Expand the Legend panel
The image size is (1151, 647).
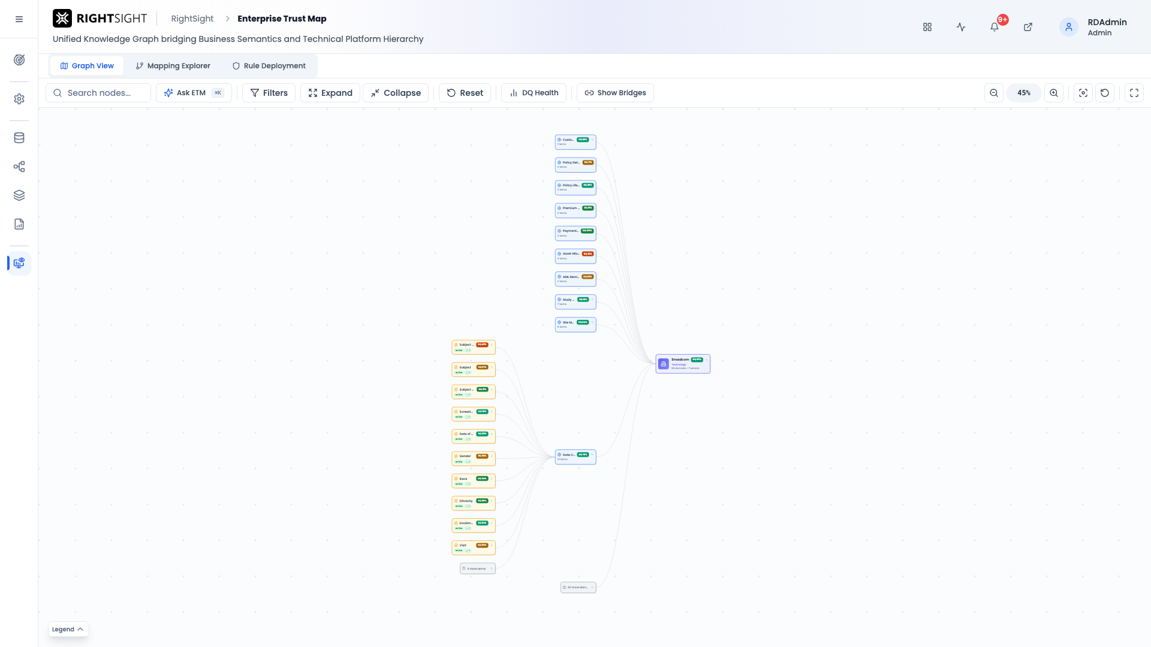(x=68, y=629)
